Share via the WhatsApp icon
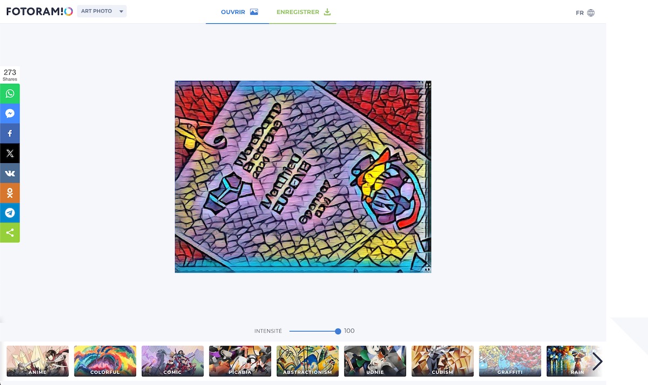Image resolution: width=648 pixels, height=385 pixels. [10, 94]
